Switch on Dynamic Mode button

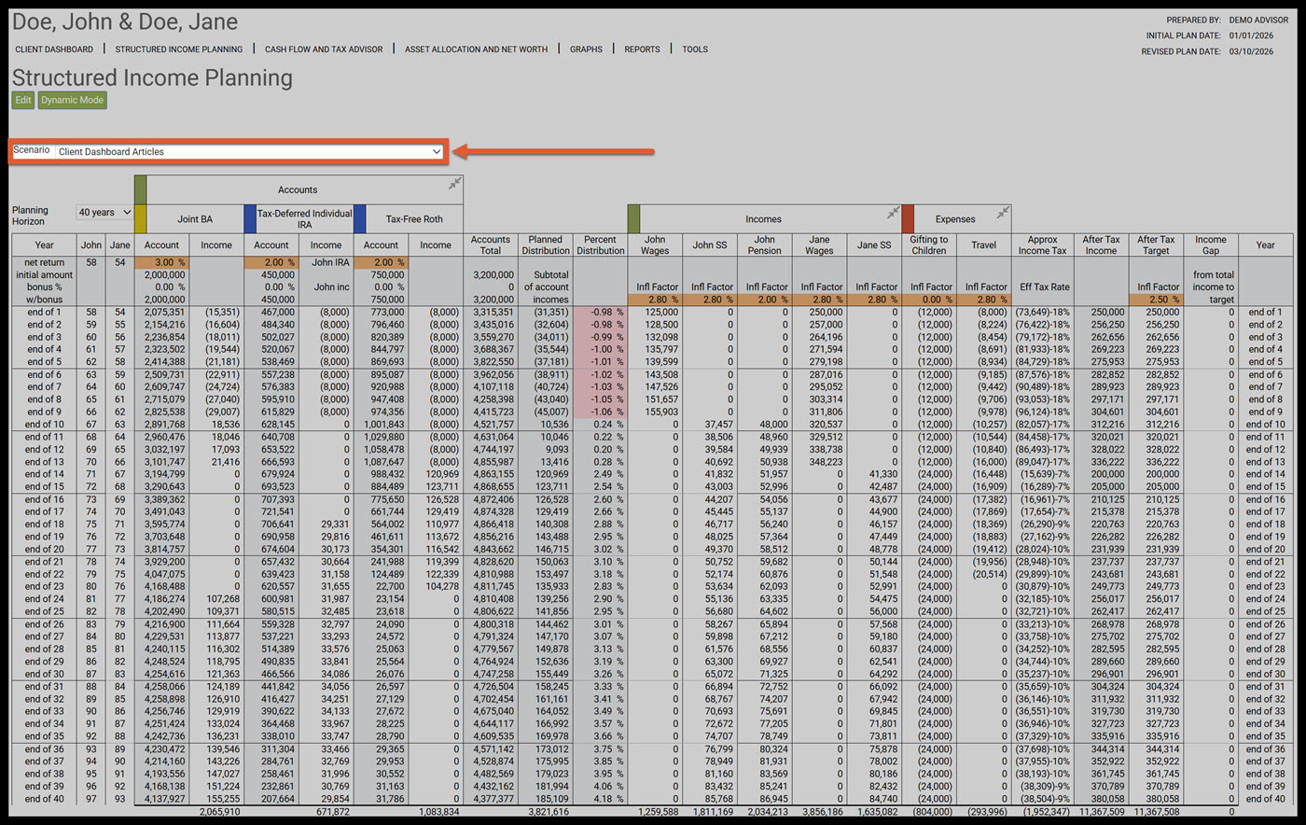coord(72,100)
